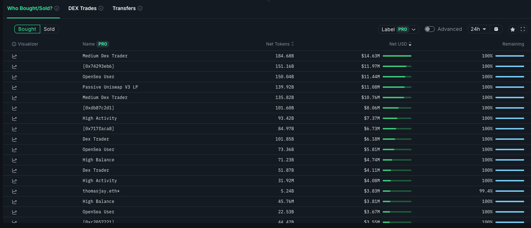Open the Label PRO dropdown
Screen dimensions: 531x228
399,29
